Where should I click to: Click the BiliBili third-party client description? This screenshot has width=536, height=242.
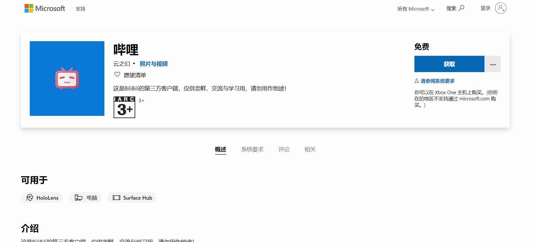pos(200,88)
